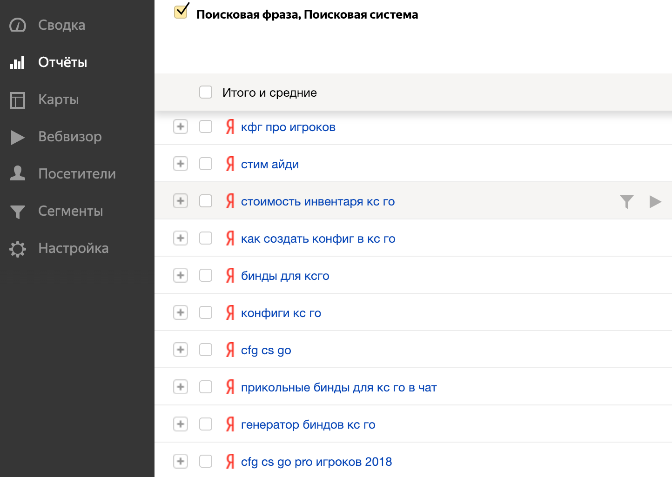Open the конфиги кс го phrase link
This screenshot has height=477, width=672.
click(x=281, y=313)
